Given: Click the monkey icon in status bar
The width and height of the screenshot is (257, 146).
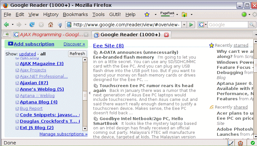Looking at the screenshot, I should click(x=240, y=143).
